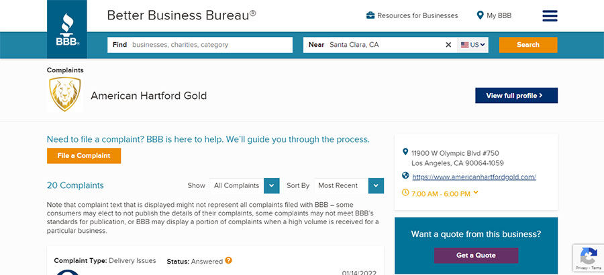Click the My BBB location pin icon
The width and height of the screenshot is (604, 275).
point(480,15)
